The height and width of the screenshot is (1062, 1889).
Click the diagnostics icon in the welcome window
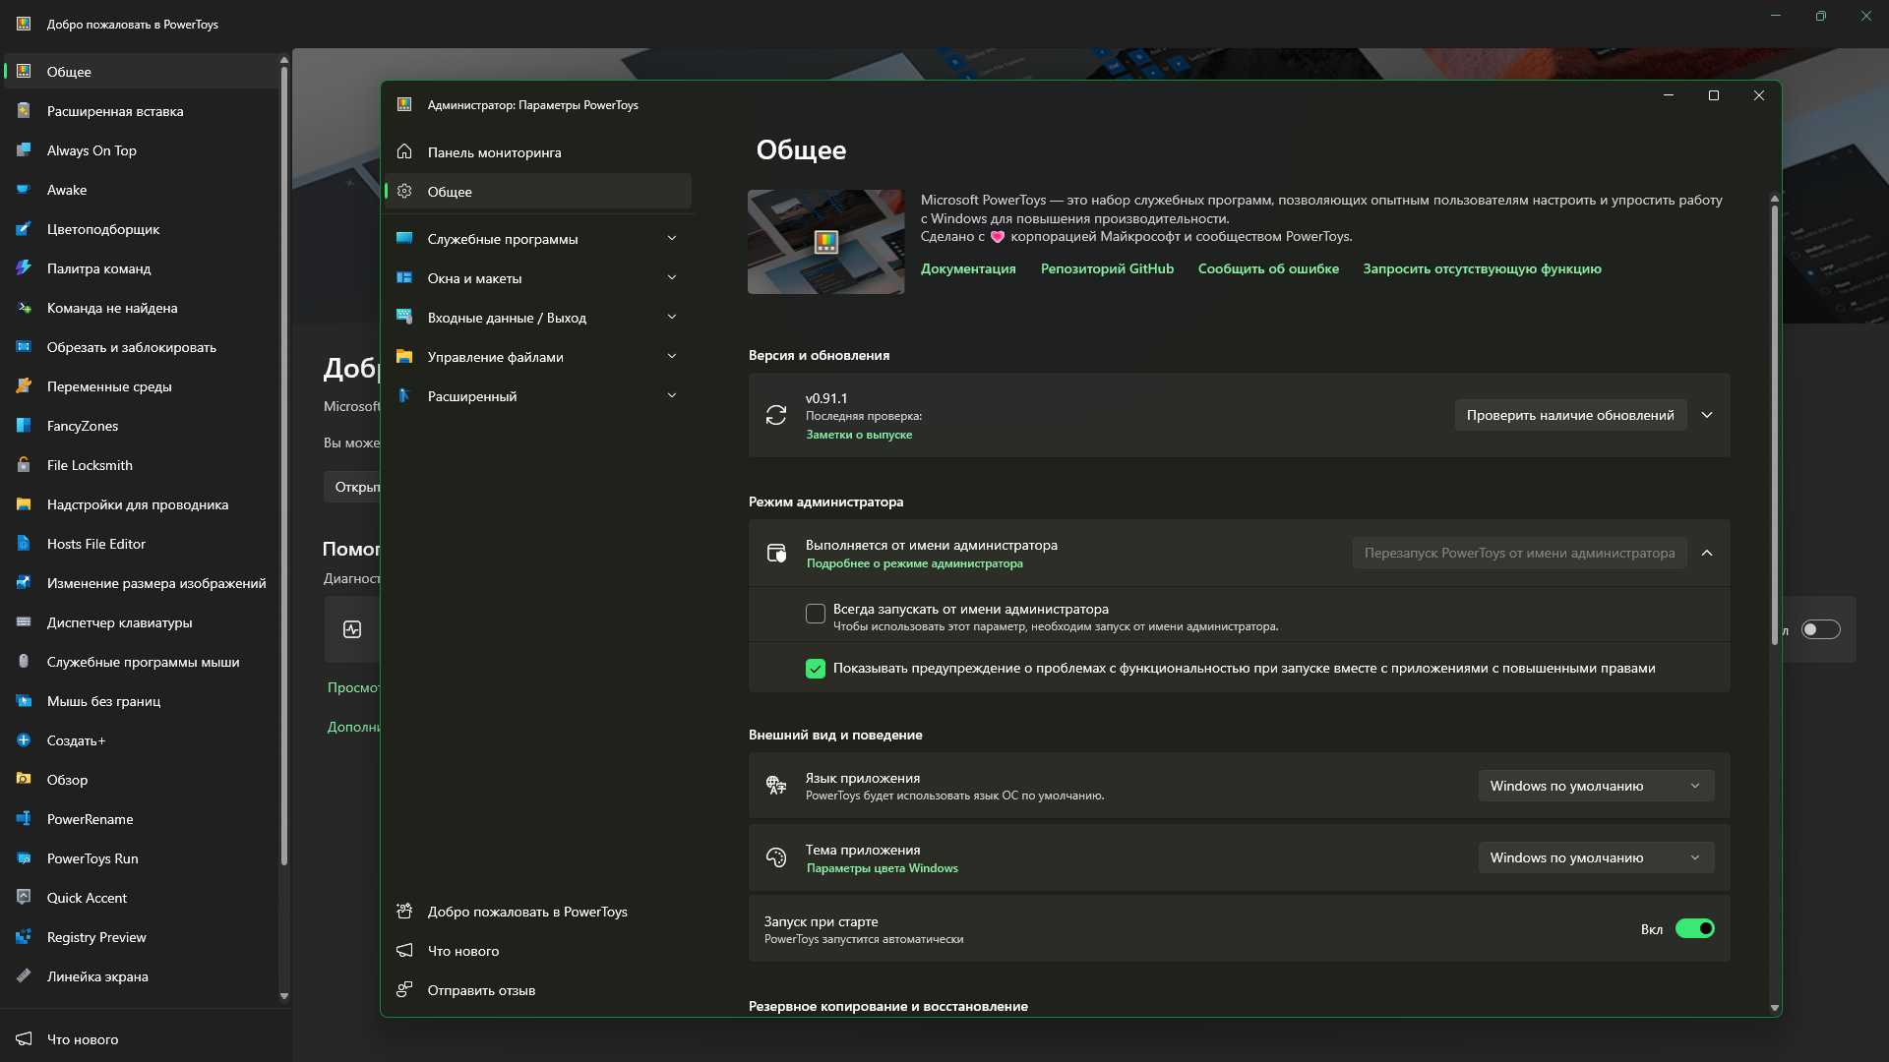tap(352, 629)
